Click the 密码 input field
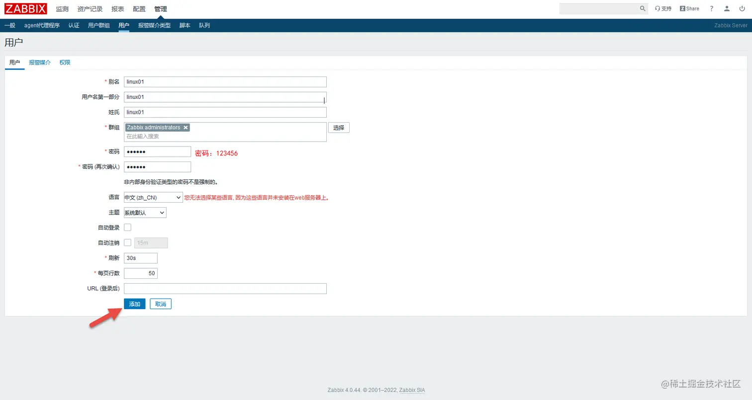Viewport: 752px width, 400px height. pyautogui.click(x=157, y=152)
